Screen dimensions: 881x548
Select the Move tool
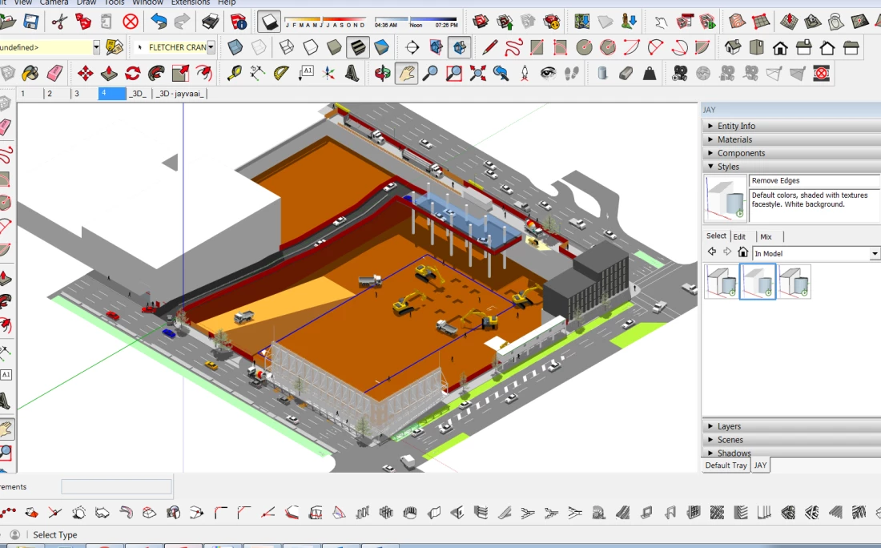[x=85, y=74]
